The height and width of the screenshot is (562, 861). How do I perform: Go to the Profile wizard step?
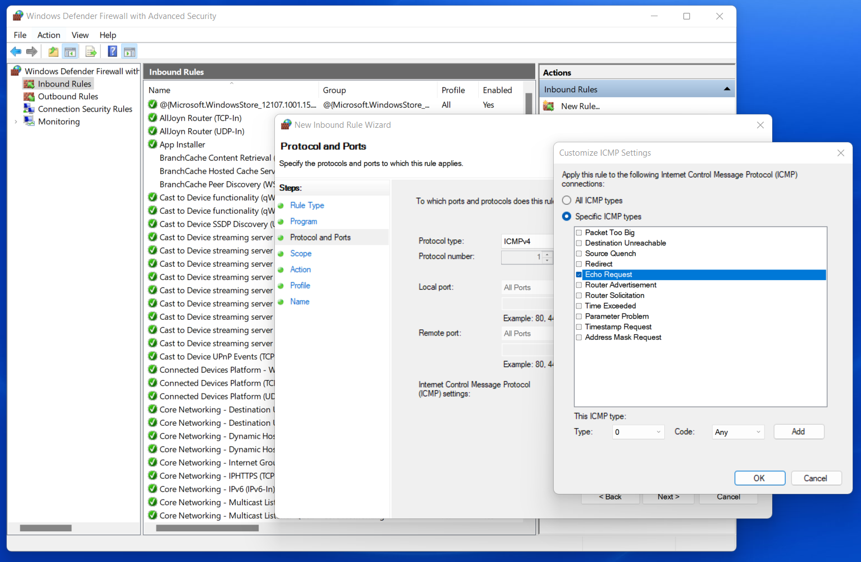300,285
